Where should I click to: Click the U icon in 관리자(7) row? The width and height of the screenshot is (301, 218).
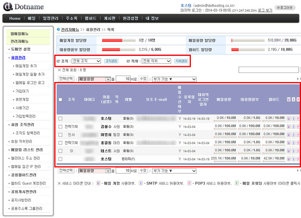(288, 159)
